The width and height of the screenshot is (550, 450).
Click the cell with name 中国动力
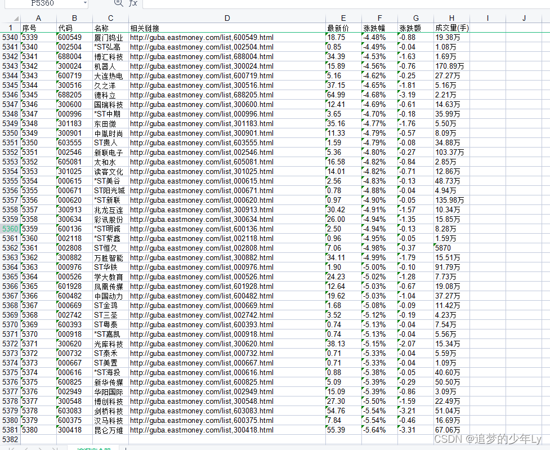click(x=110, y=296)
